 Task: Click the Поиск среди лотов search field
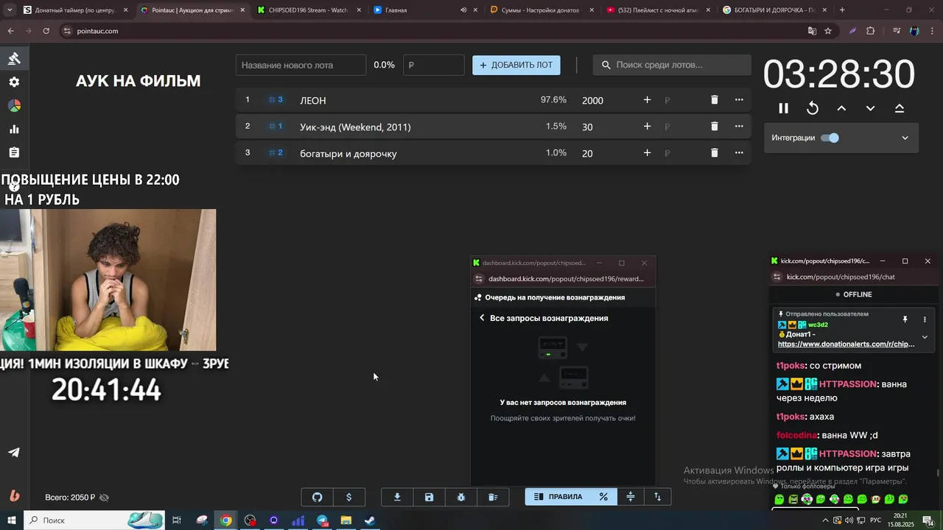click(672, 65)
